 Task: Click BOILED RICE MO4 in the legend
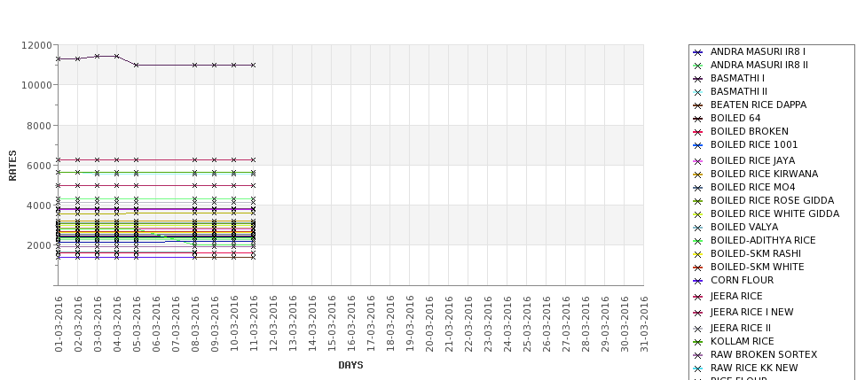(752, 187)
